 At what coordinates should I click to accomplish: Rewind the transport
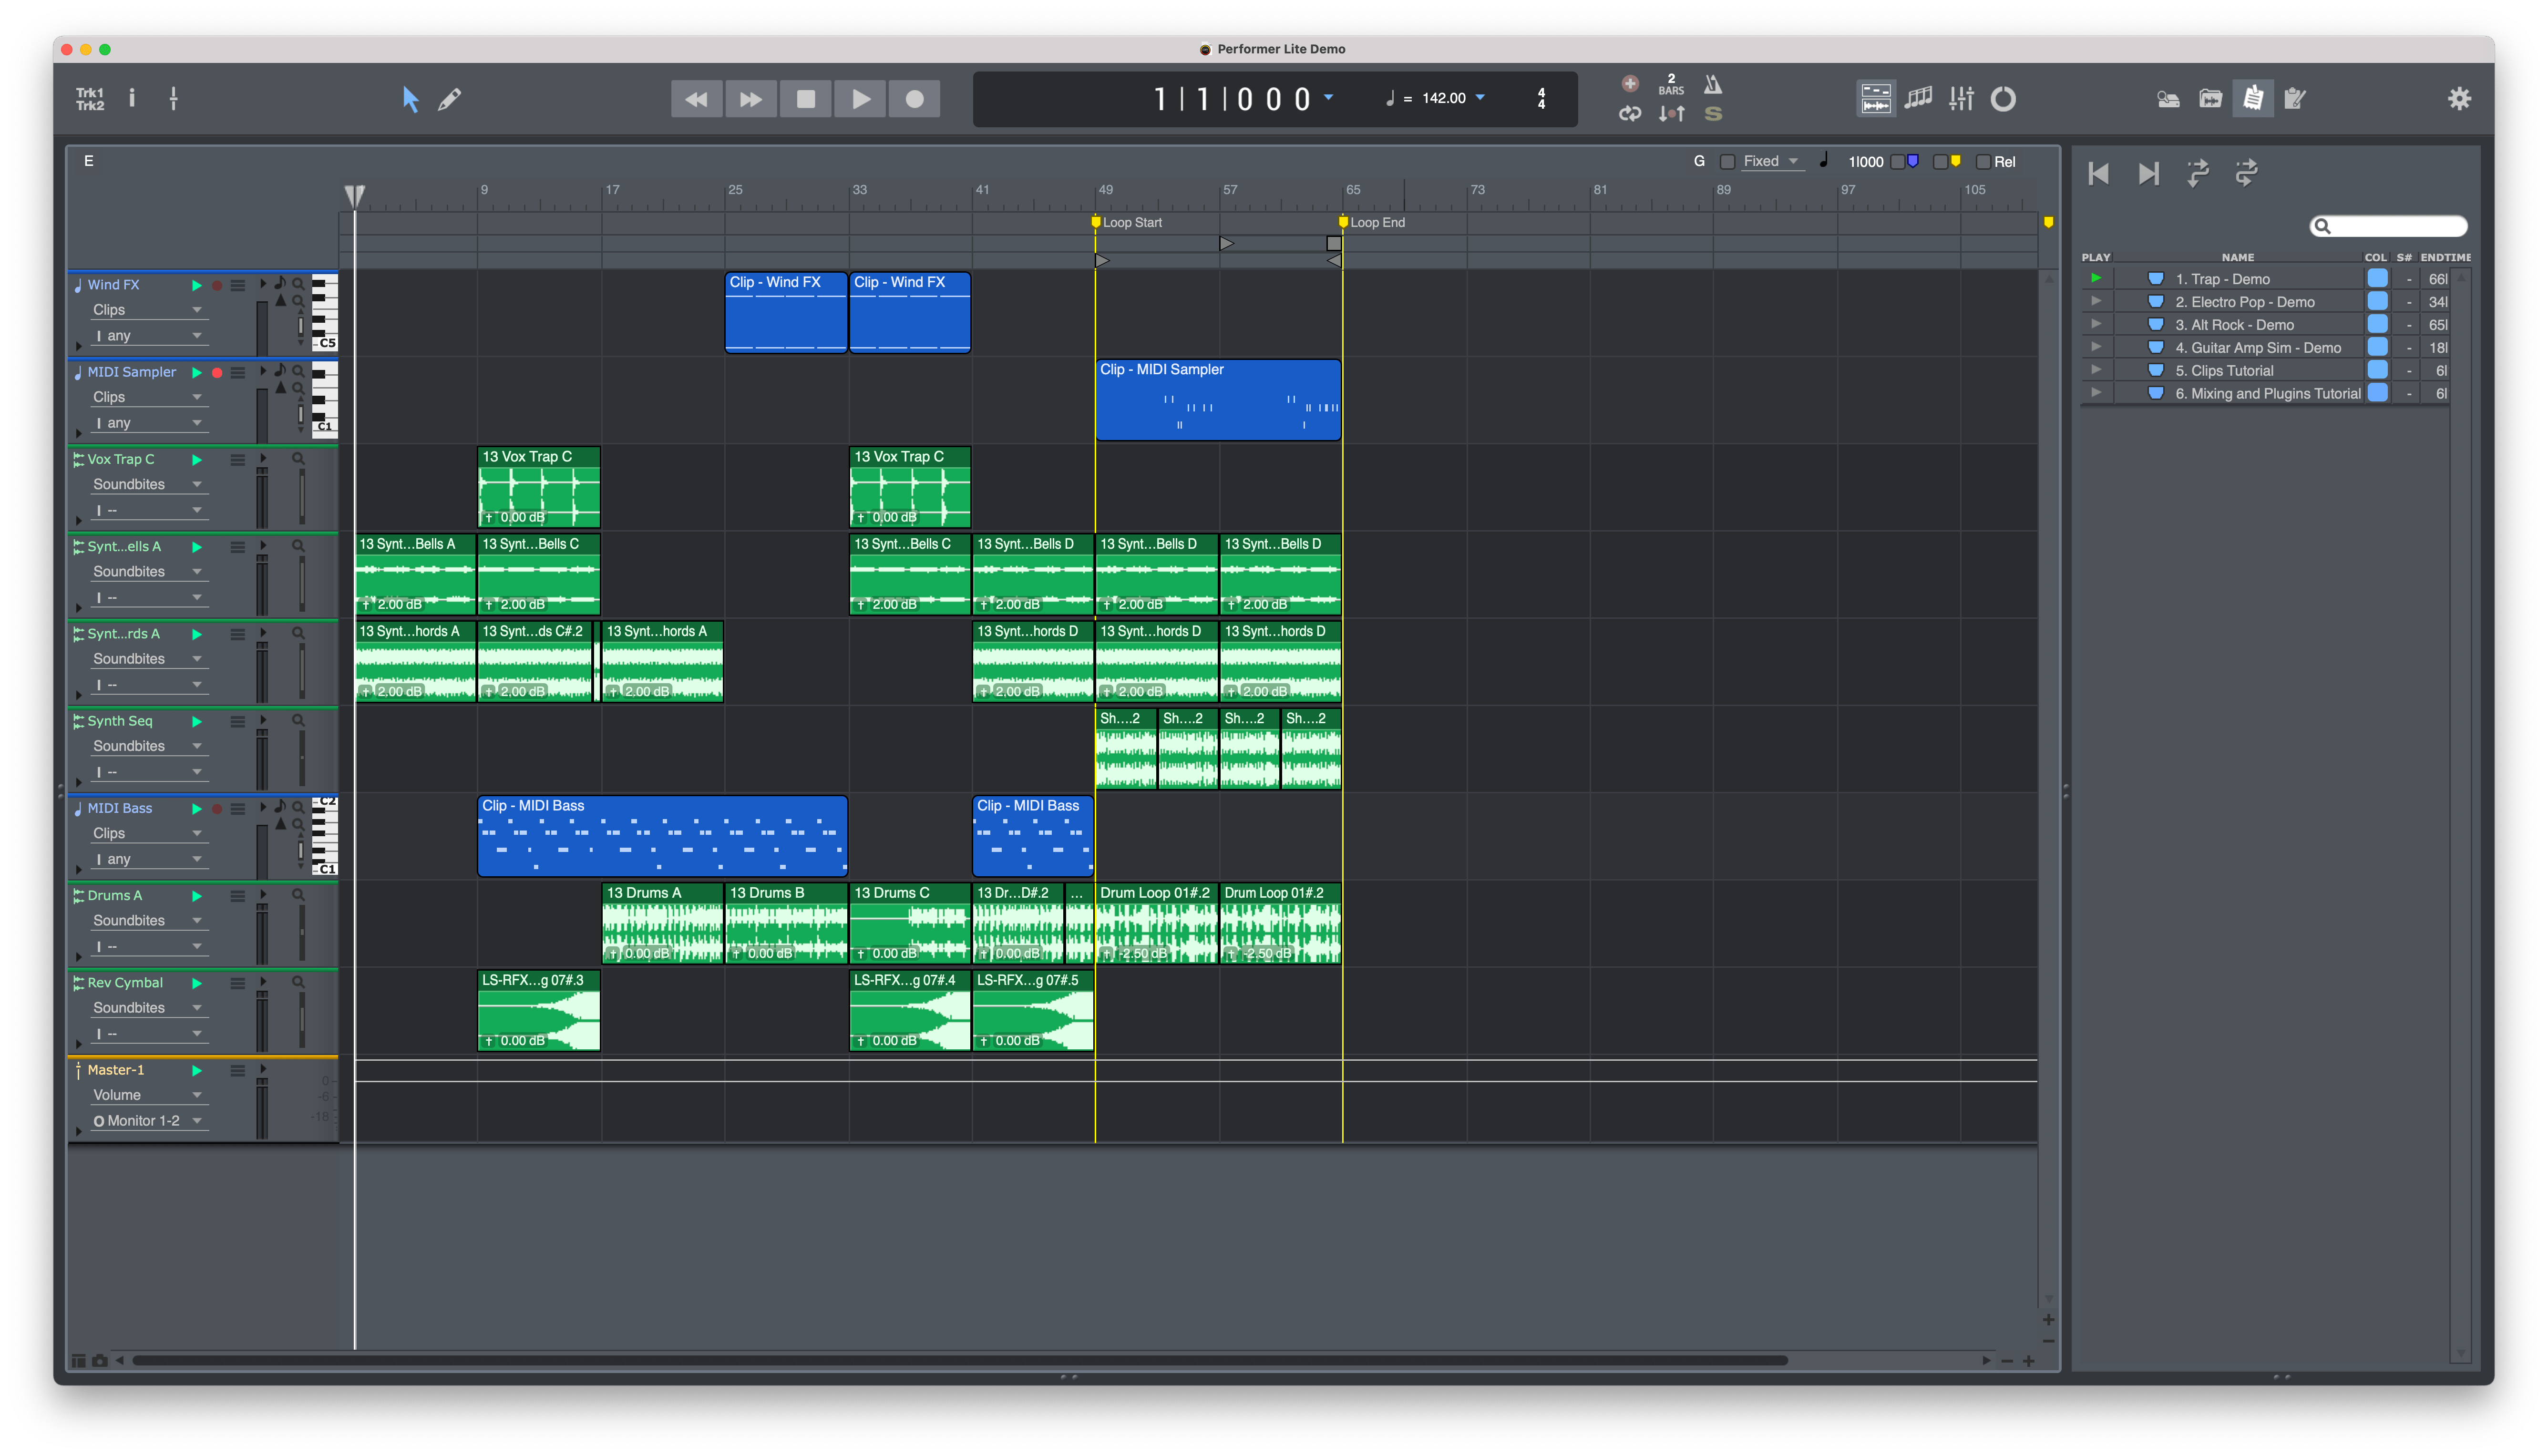[696, 99]
